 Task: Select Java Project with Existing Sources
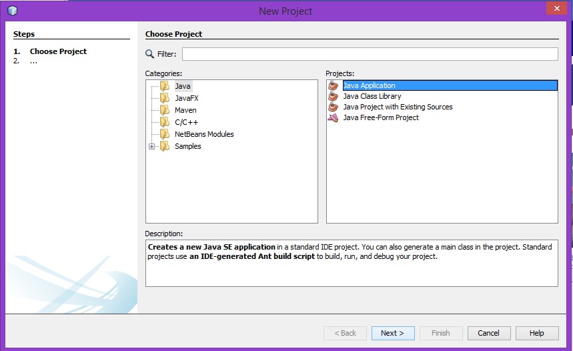pos(398,107)
